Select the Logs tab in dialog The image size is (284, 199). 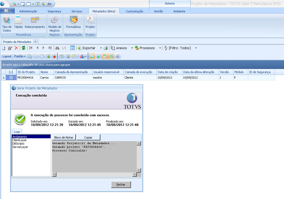pyautogui.click(x=17, y=132)
